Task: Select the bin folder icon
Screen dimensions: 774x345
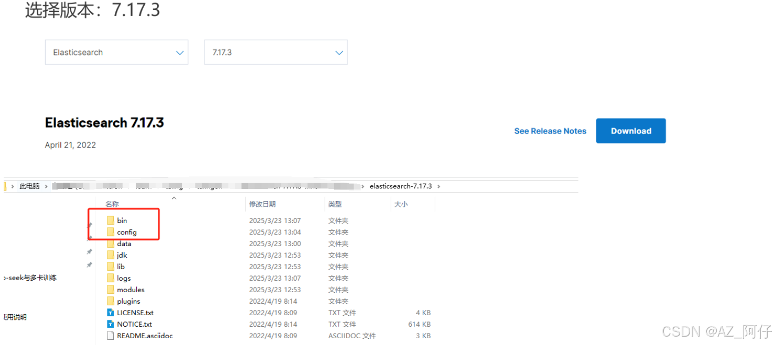Action: coord(110,220)
